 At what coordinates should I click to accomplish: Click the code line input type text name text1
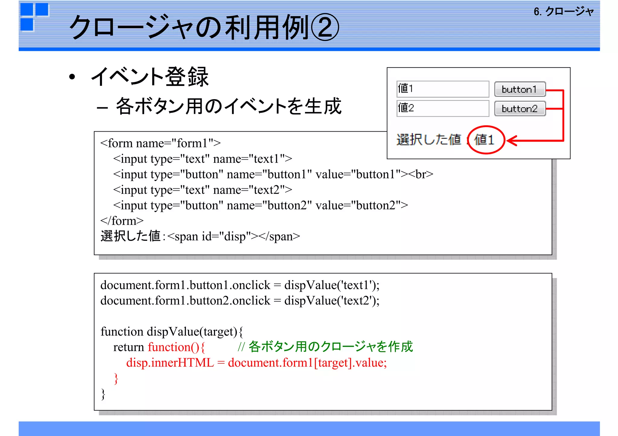203,159
